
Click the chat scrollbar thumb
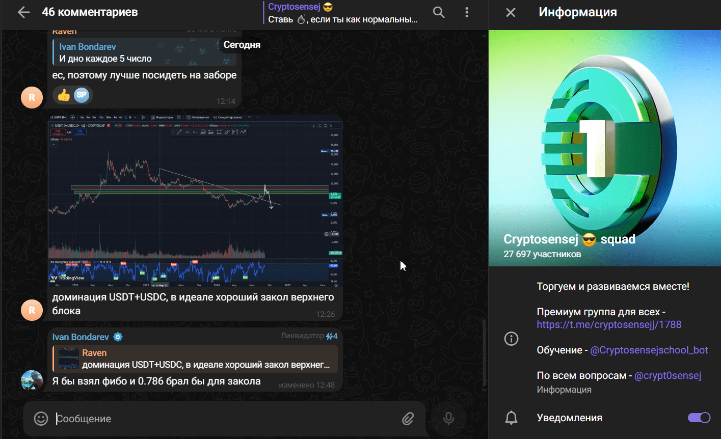tap(485, 355)
